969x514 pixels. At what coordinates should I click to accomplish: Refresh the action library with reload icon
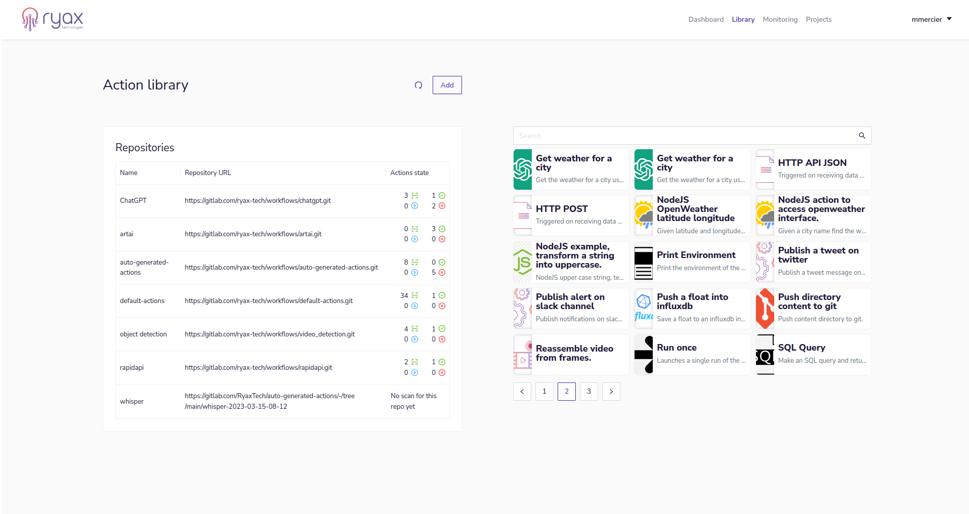(418, 85)
